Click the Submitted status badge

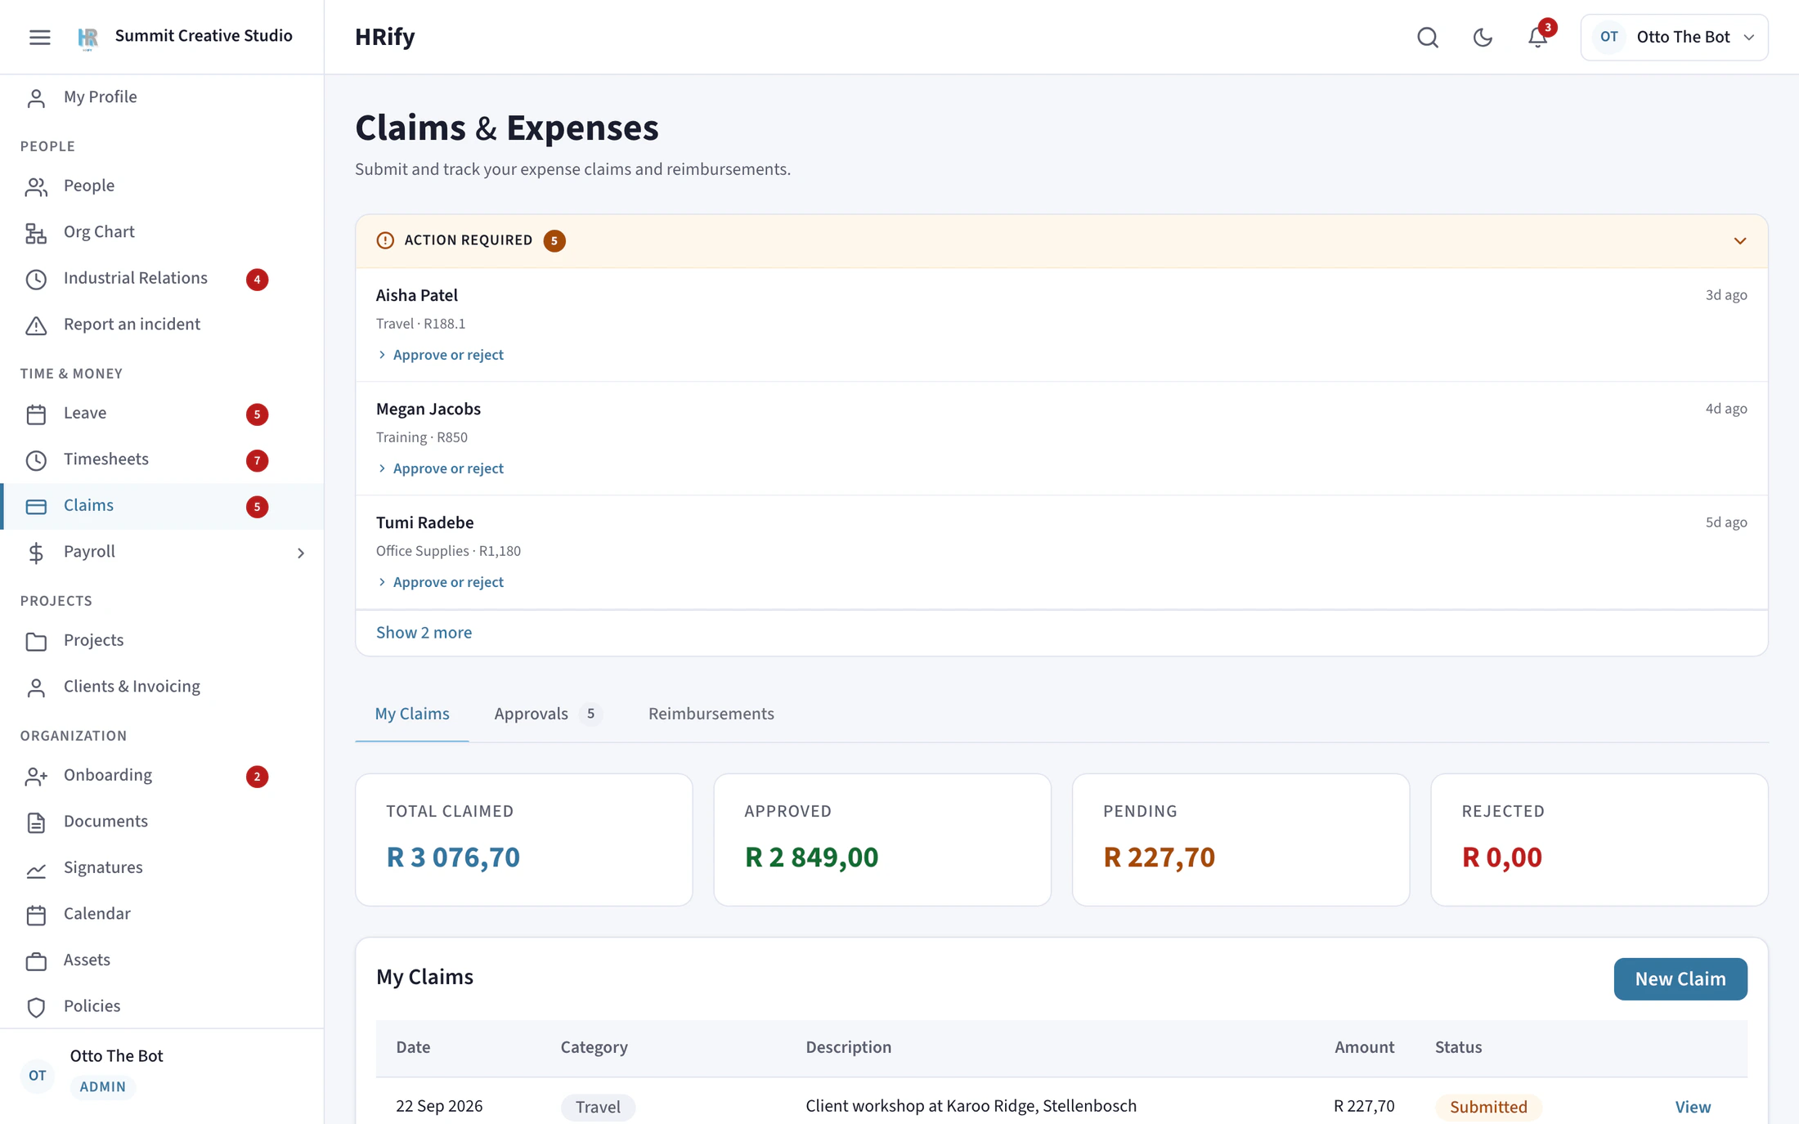click(x=1488, y=1107)
